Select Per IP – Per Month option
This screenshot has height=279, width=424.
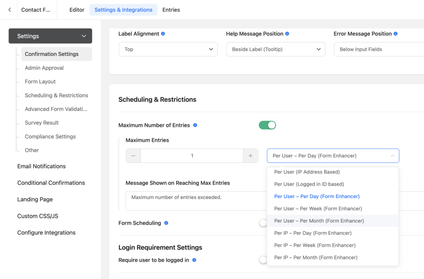pos(332,258)
